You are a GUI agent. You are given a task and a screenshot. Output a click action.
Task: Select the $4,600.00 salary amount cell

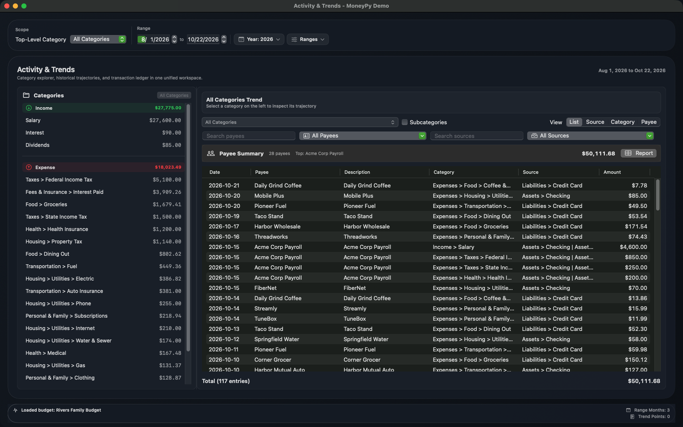coord(633,247)
